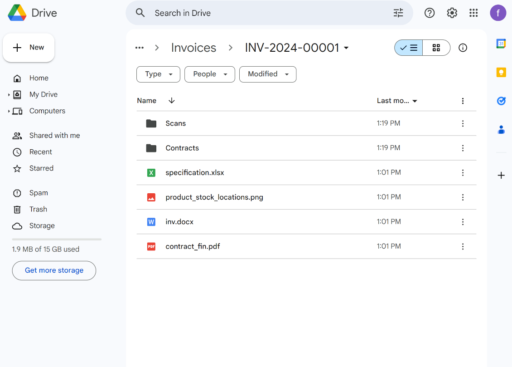Open the People filter dropdown

point(209,74)
